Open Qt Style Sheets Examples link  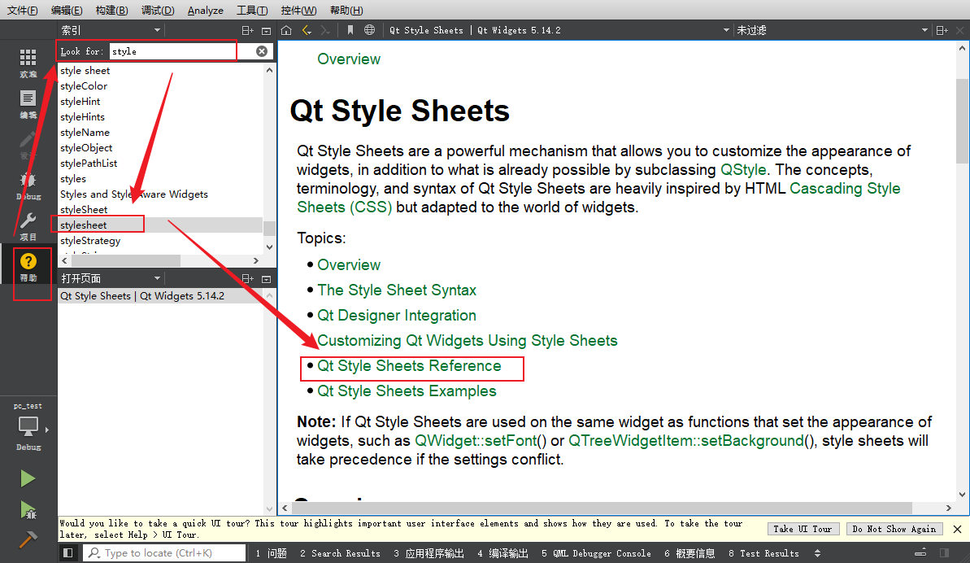coord(407,391)
